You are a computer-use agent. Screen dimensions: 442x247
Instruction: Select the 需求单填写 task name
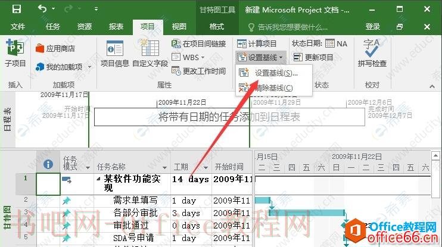pos(135,200)
